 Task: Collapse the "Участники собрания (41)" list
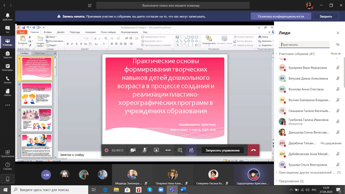(x=276, y=54)
